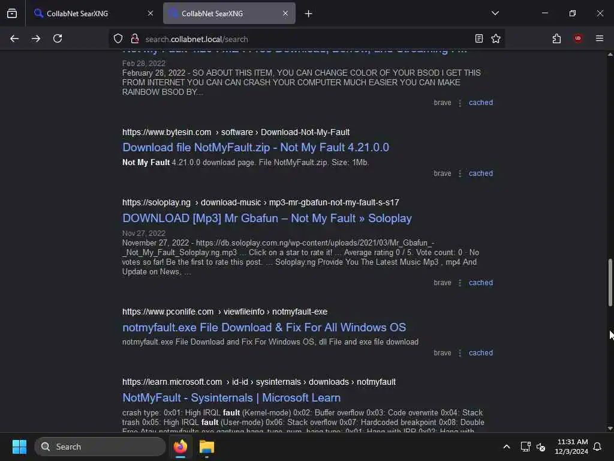Open Download file NotMyFault.zip result
614x461 pixels.
tap(255, 148)
